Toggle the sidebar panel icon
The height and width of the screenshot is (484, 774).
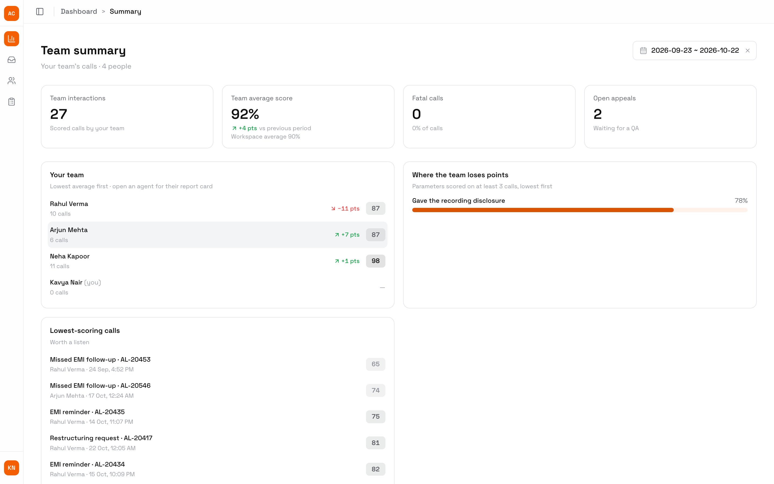coord(40,12)
